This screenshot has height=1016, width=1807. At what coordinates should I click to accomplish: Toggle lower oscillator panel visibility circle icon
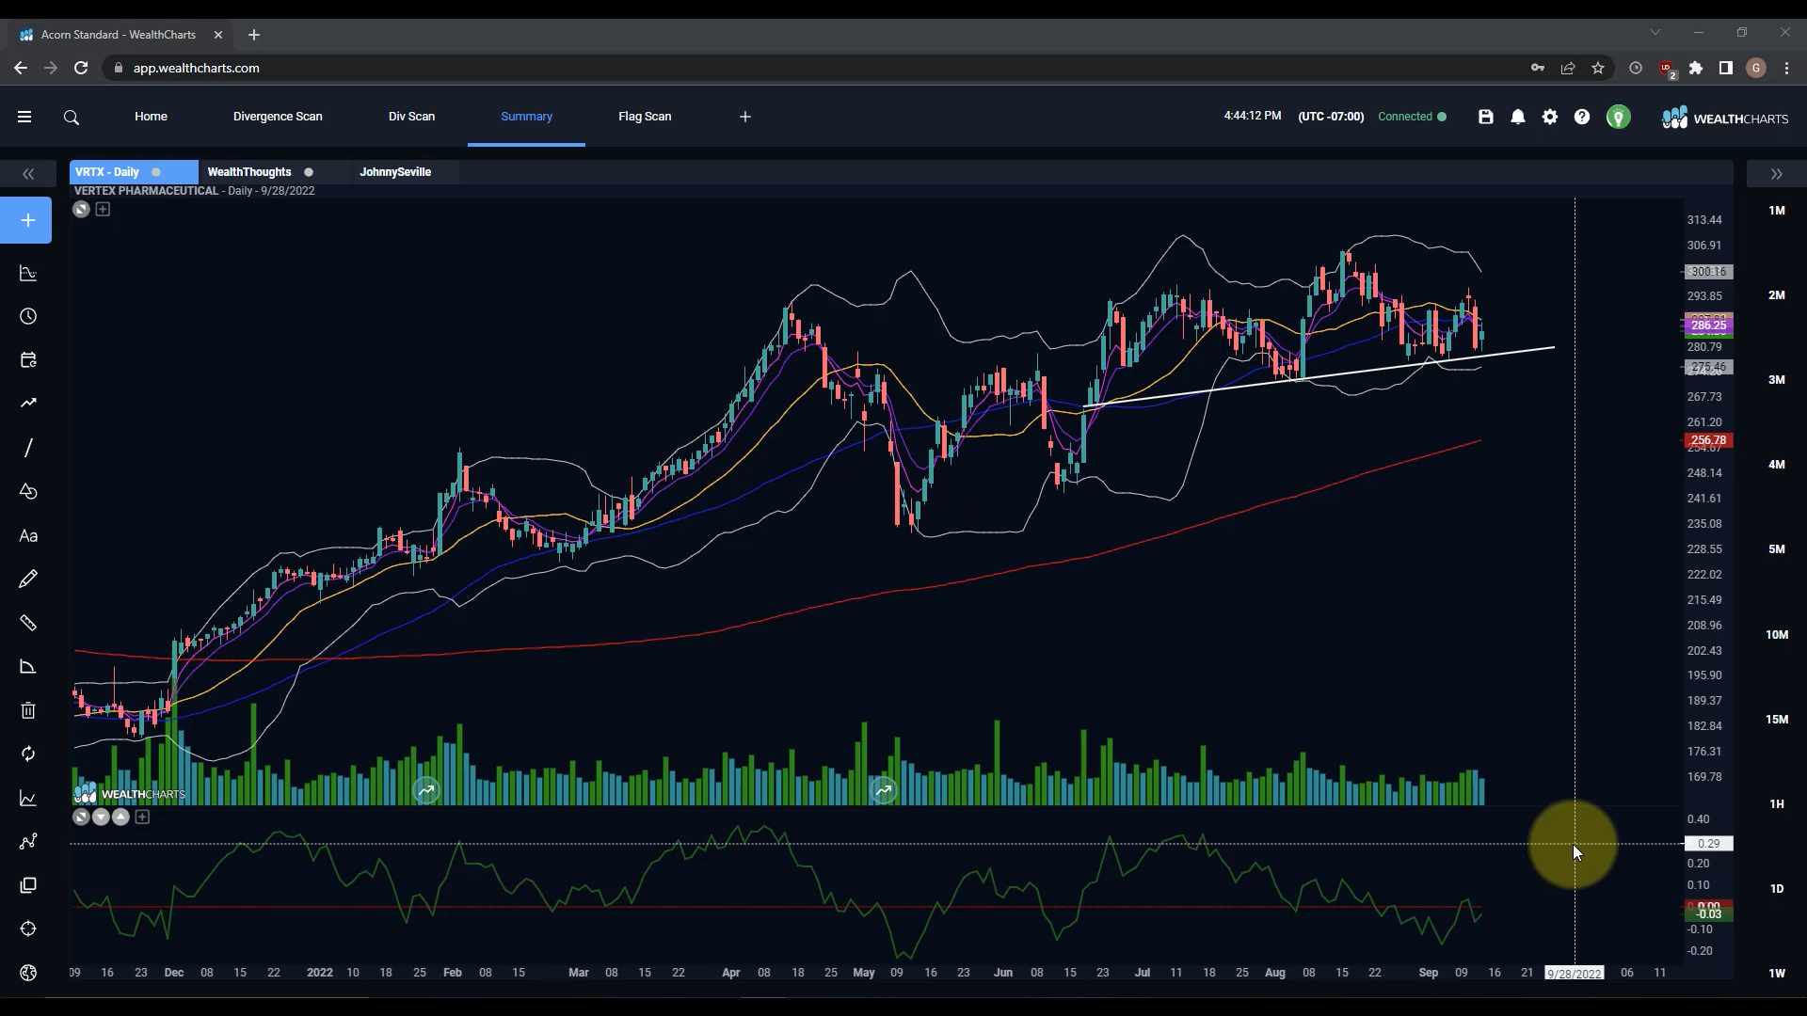81,817
